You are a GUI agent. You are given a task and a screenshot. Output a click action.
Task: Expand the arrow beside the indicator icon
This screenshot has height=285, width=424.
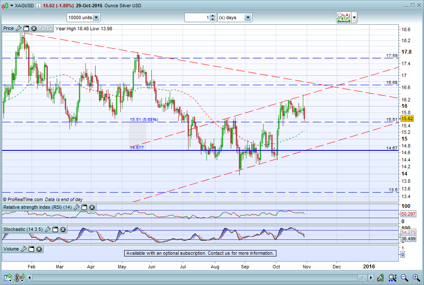pos(354,17)
